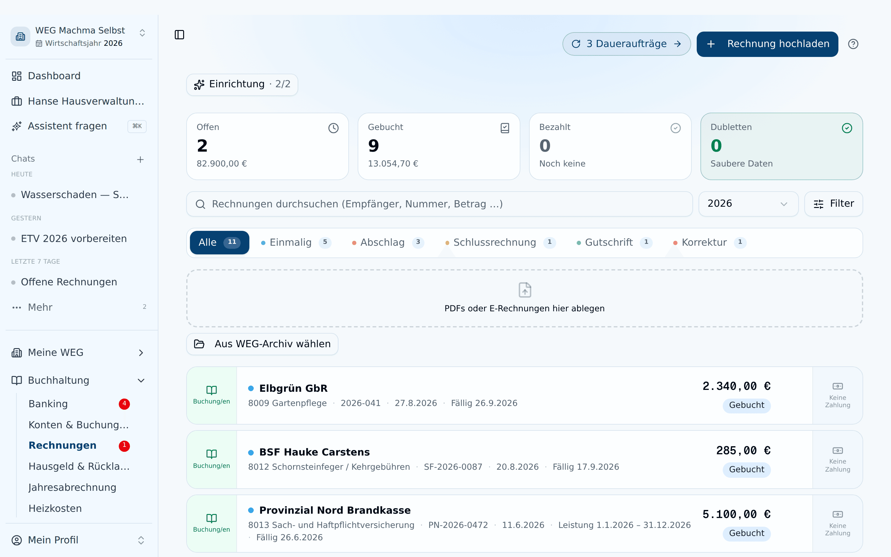Click the WEG Machma Selbst building icon

click(20, 37)
